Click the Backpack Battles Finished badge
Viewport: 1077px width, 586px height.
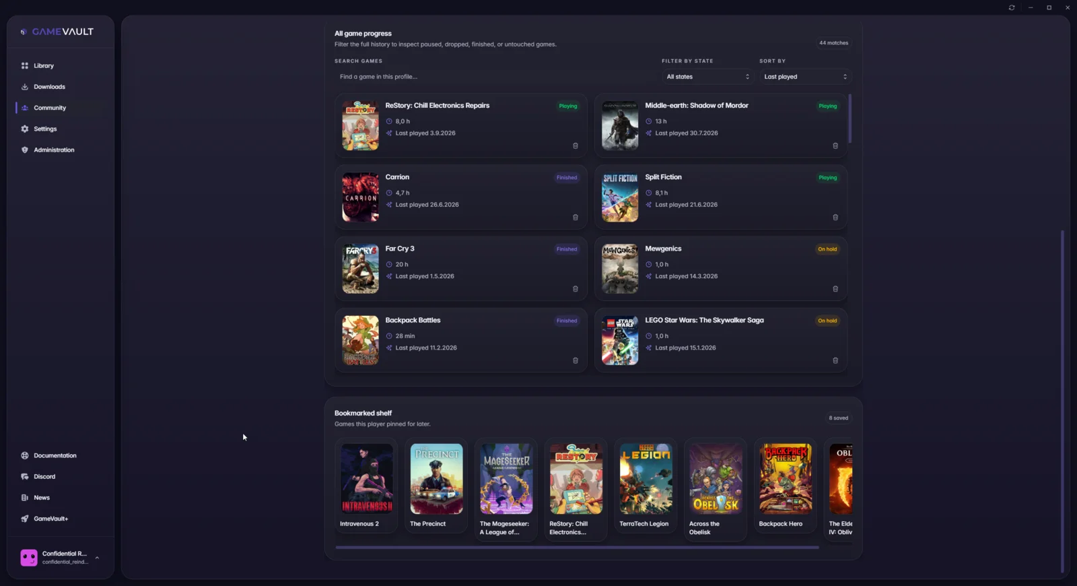pos(567,321)
